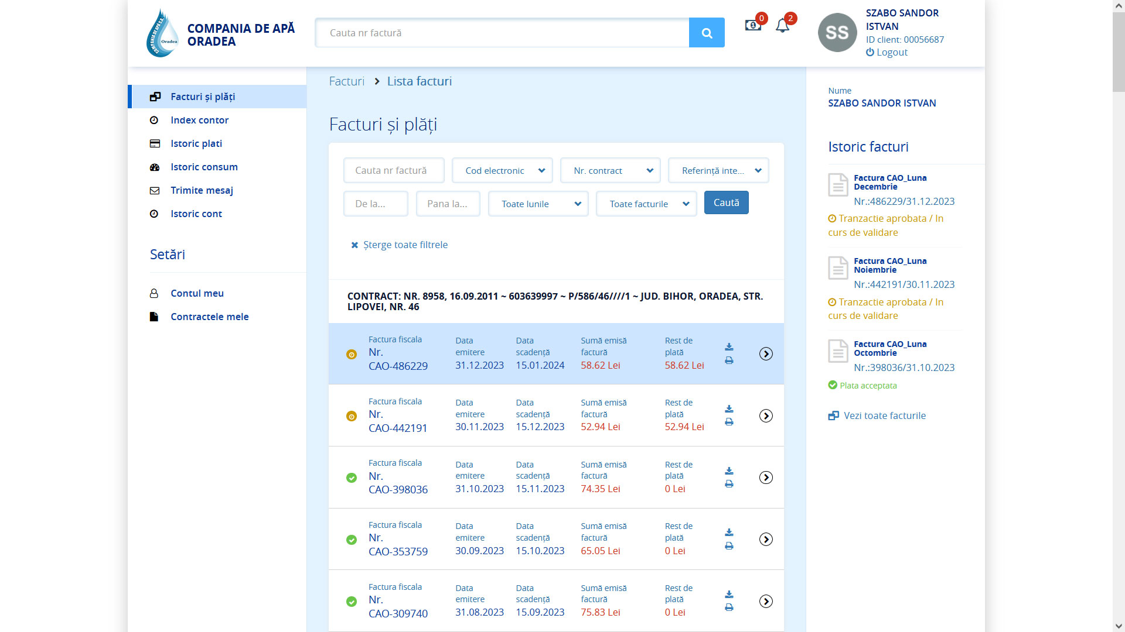This screenshot has width=1125, height=632.
Task: Download invoice CAO-486229
Action: coord(729,347)
